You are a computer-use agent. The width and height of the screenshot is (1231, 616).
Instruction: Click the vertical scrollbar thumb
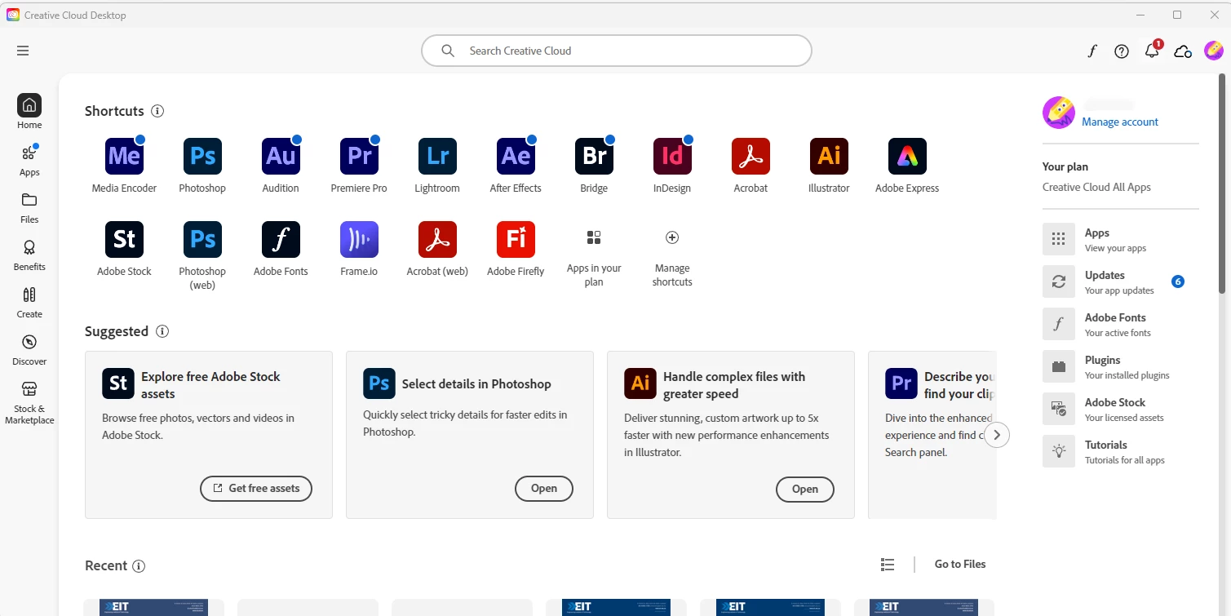point(1222,184)
